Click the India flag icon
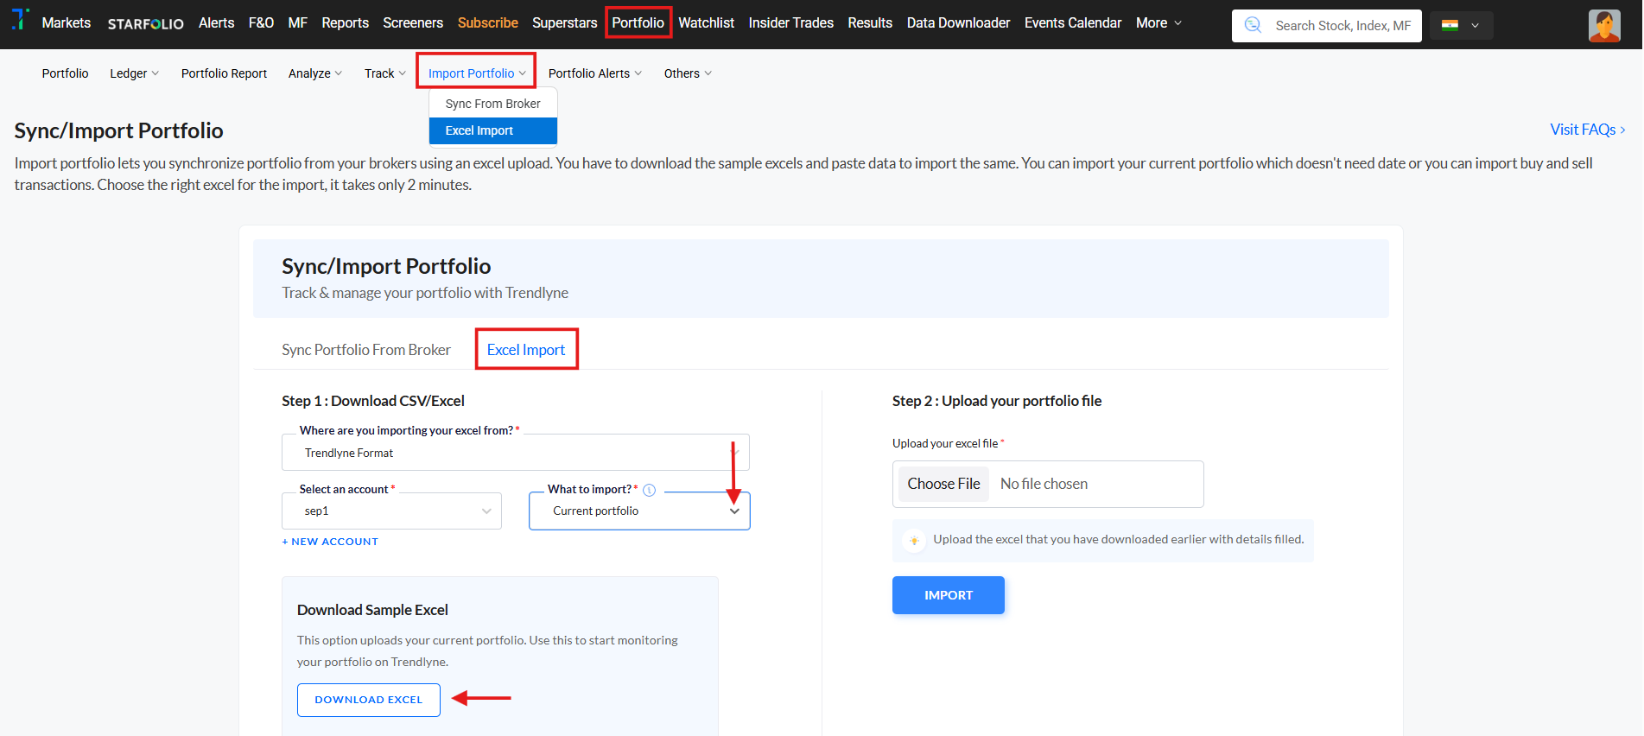 coord(1450,25)
